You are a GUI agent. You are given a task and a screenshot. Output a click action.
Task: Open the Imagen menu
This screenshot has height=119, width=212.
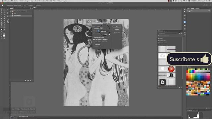(x=27, y=1)
